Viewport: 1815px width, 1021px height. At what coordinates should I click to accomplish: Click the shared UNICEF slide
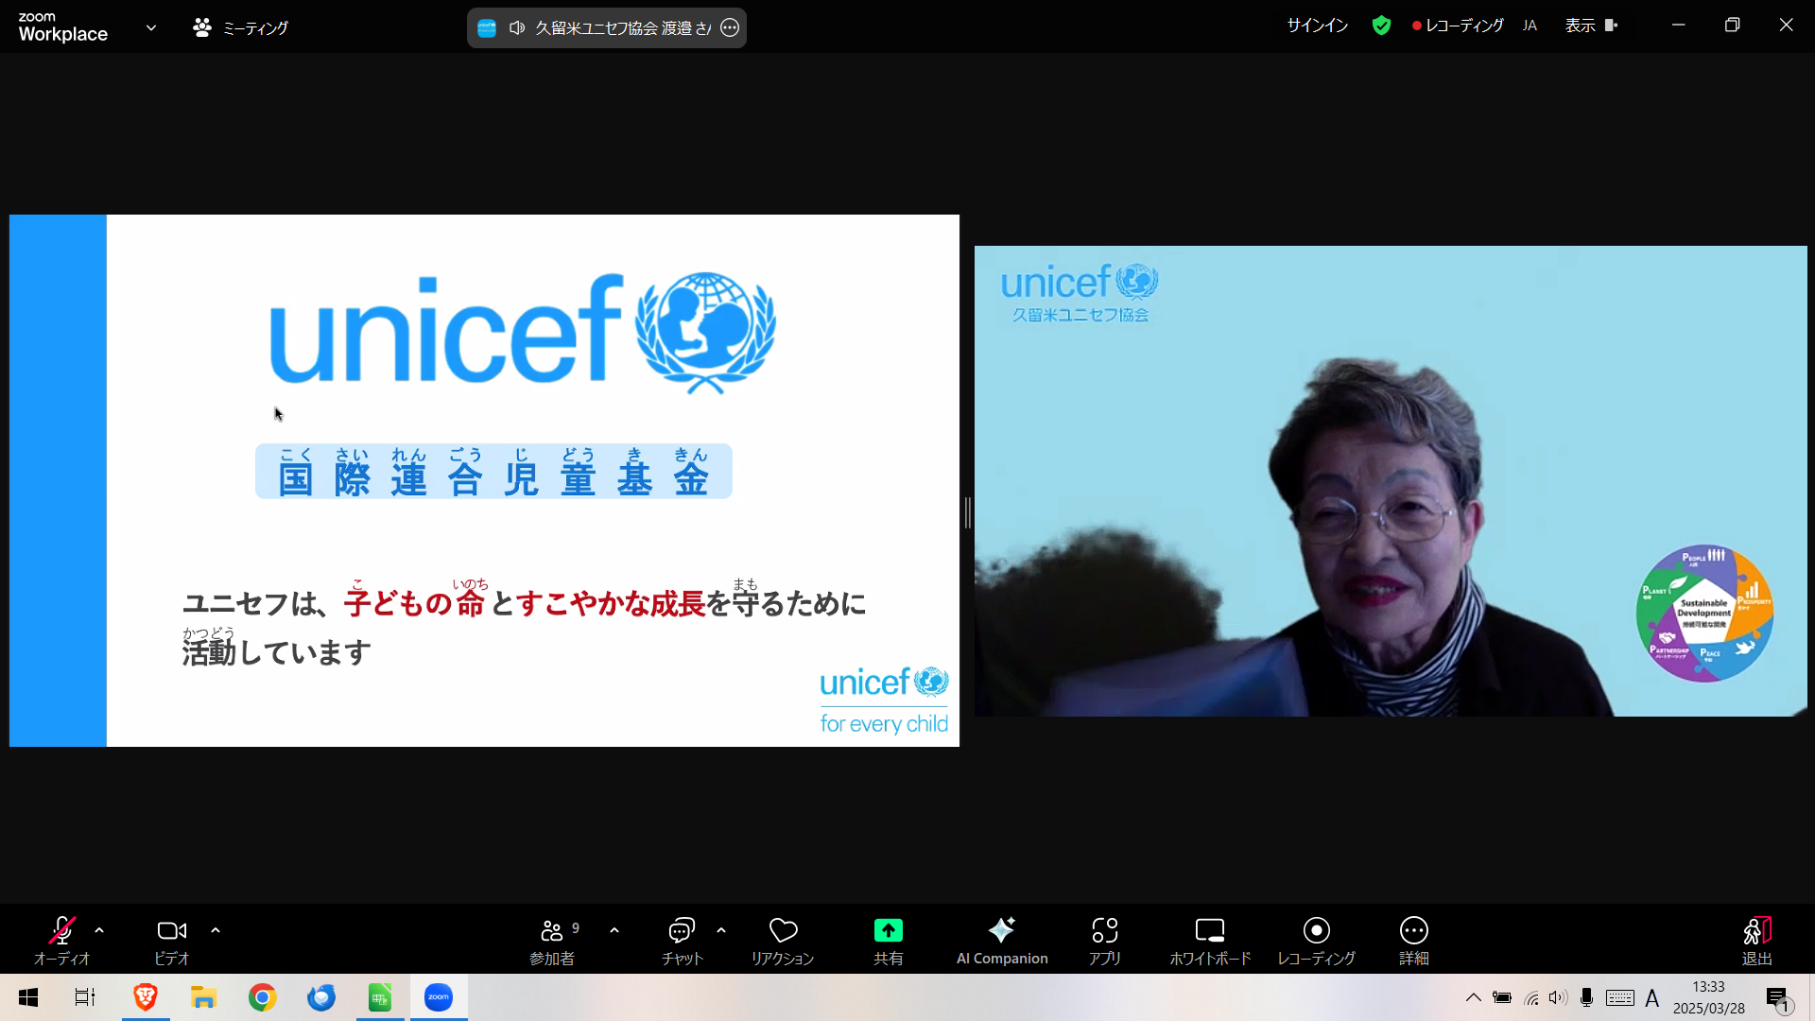point(484,480)
